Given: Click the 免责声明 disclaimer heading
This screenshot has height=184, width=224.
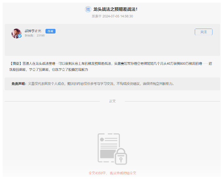Looking at the screenshot, I should tap(19, 84).
